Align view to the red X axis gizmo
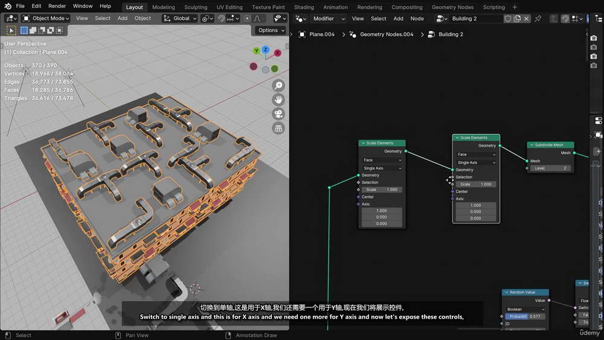This screenshot has width=604, height=340. tap(277, 53)
